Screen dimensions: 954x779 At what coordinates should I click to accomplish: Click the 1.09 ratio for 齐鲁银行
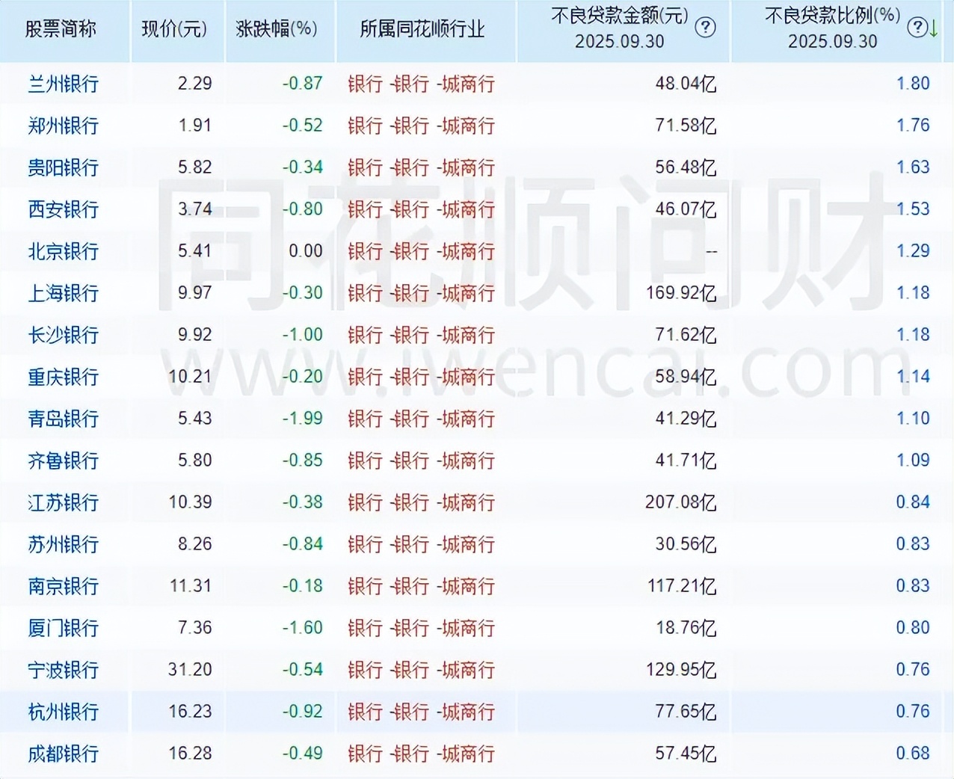913,460
